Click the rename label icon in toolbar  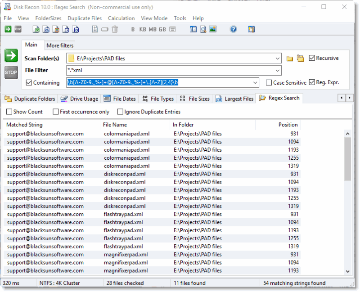pyautogui.click(x=105, y=29)
